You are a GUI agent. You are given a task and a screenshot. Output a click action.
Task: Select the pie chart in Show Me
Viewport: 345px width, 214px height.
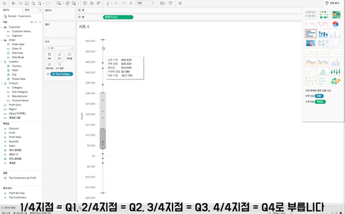pos(335,24)
